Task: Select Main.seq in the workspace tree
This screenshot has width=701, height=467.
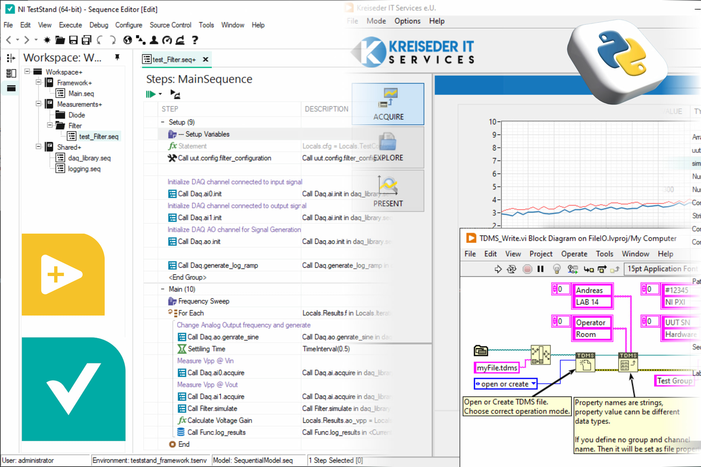Action: click(x=81, y=93)
